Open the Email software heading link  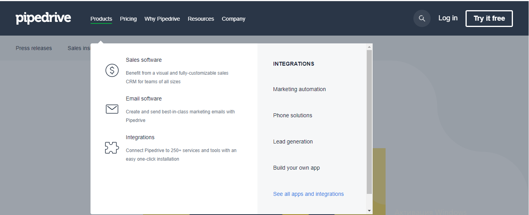pos(144,99)
